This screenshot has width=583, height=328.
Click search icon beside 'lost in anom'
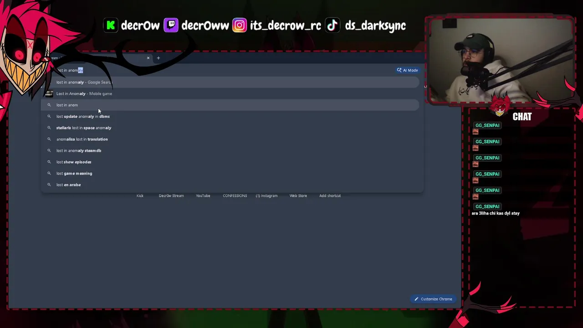[49, 105]
